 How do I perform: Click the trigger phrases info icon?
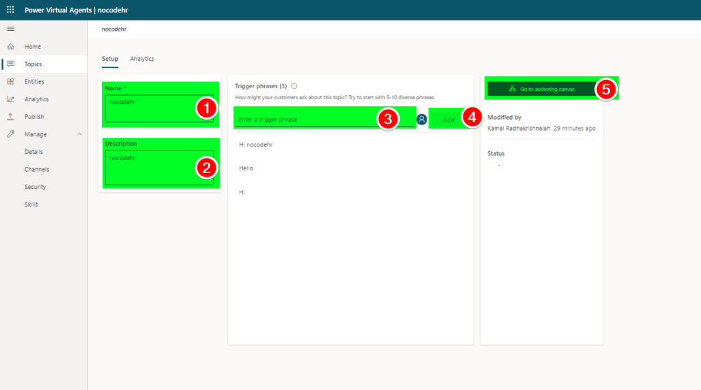click(294, 86)
